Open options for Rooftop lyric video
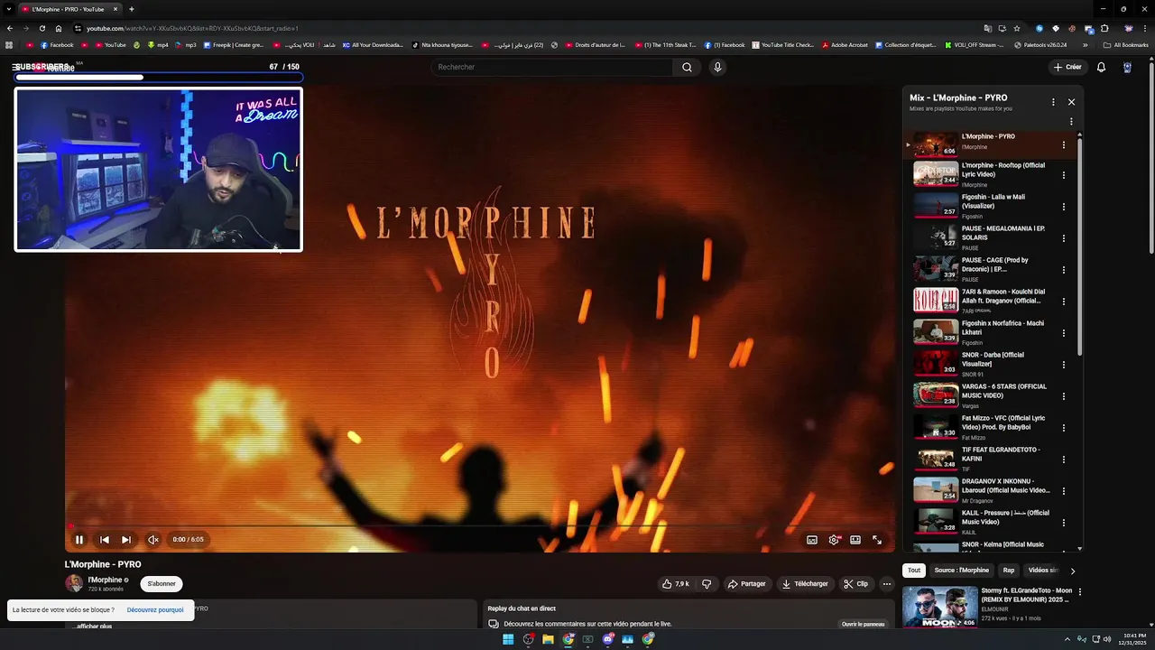The width and height of the screenshot is (1155, 650). [1064, 175]
